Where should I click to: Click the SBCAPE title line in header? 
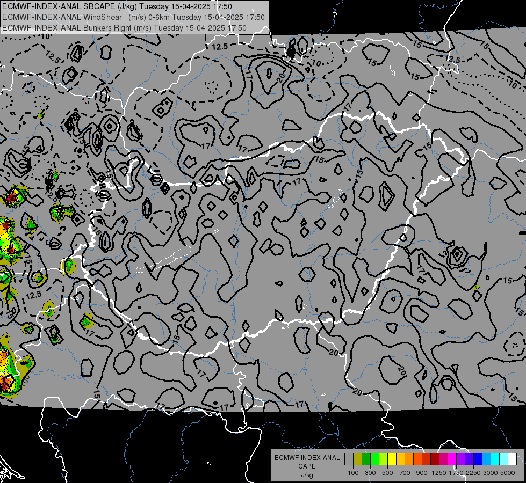[117, 6]
